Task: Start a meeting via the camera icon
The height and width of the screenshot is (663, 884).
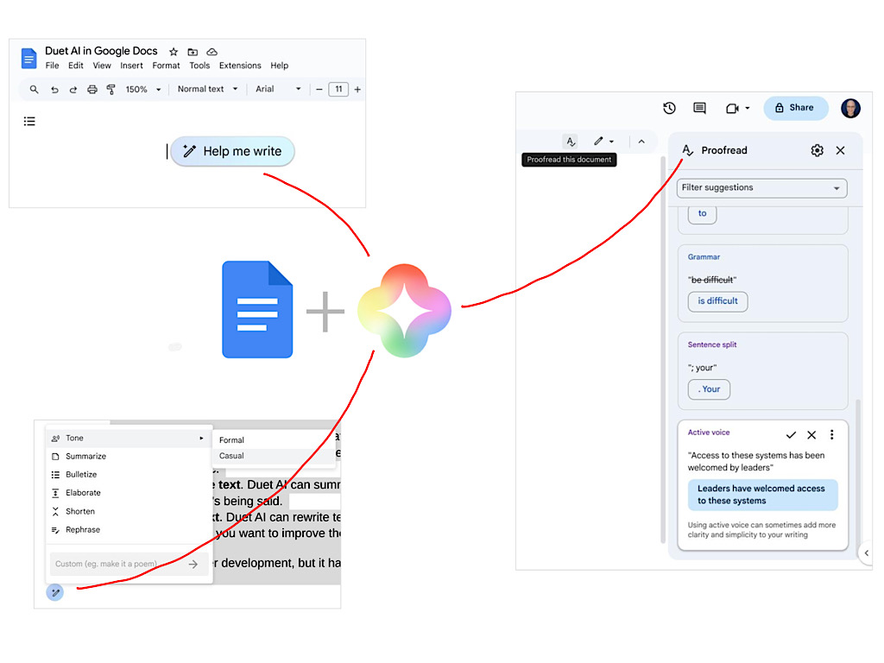Action: pos(730,108)
